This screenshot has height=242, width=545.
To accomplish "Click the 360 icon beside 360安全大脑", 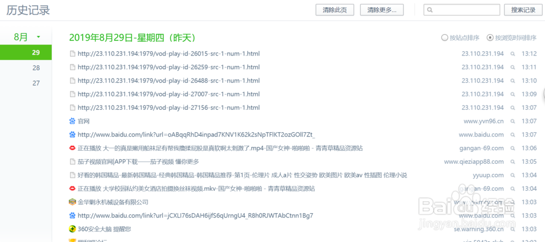I will (x=72, y=229).
